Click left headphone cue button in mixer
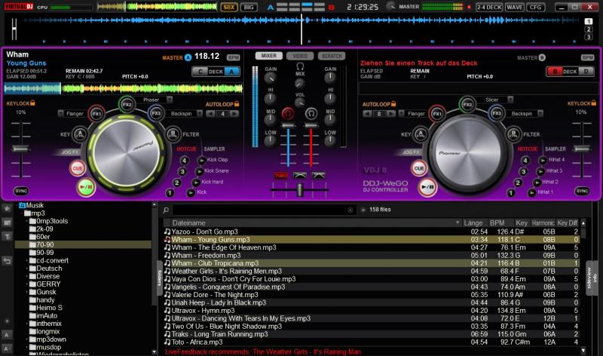 (288, 113)
